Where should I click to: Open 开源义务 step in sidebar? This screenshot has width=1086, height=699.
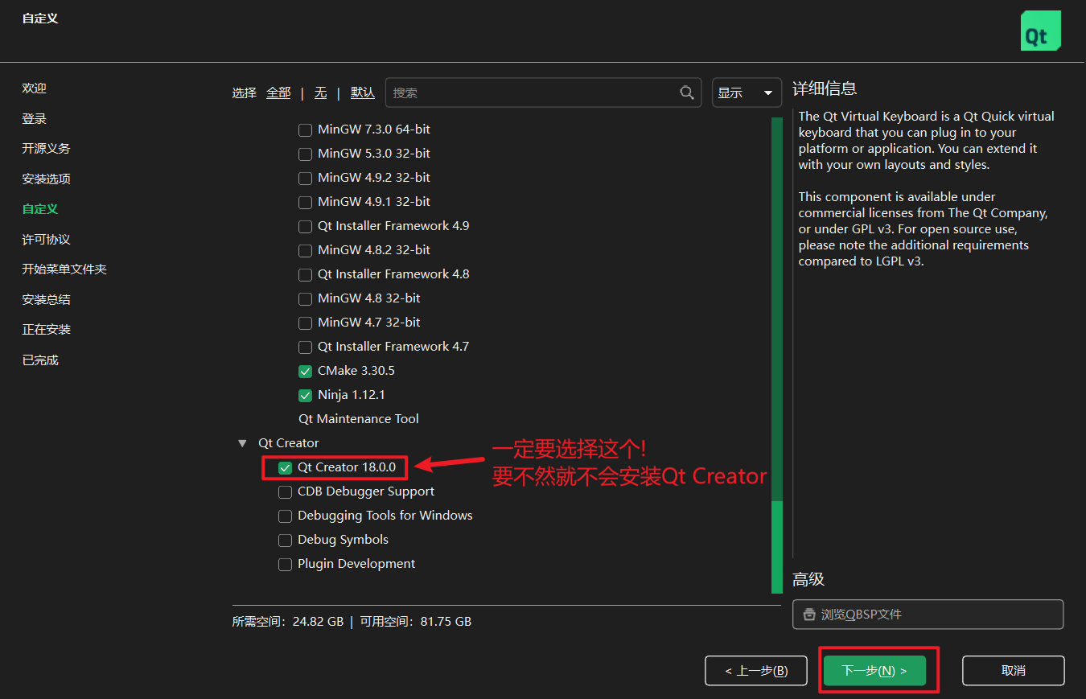pos(47,149)
